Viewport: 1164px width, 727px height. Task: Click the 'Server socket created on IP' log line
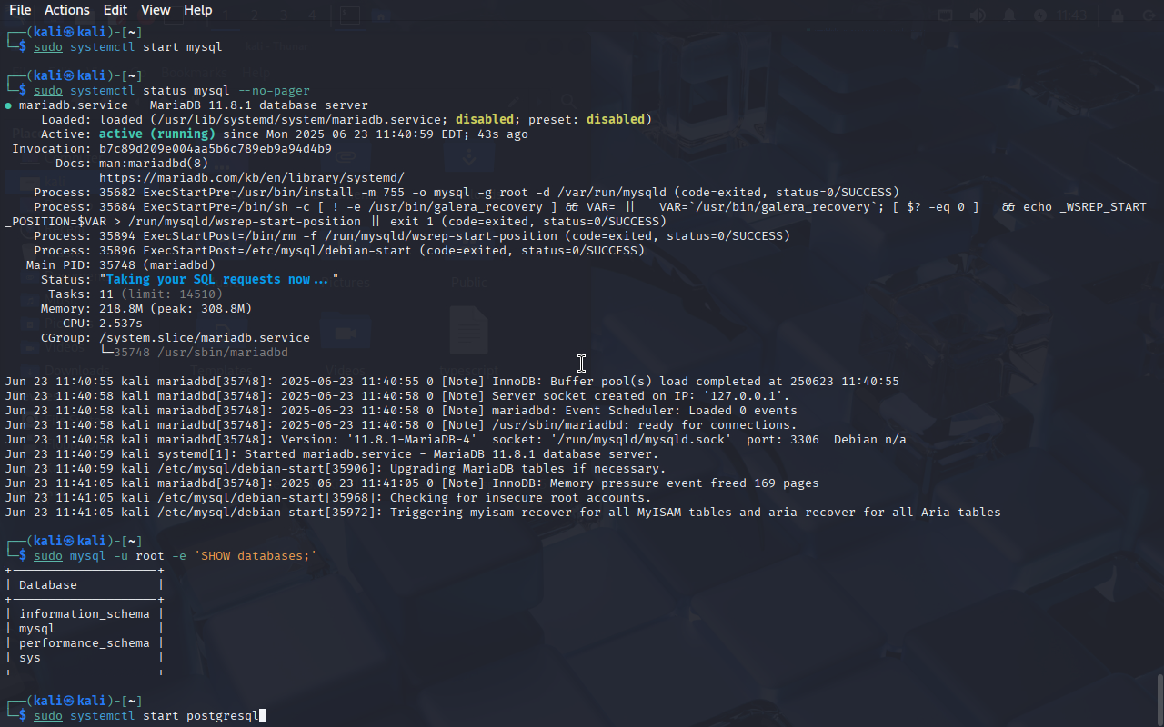(397, 396)
